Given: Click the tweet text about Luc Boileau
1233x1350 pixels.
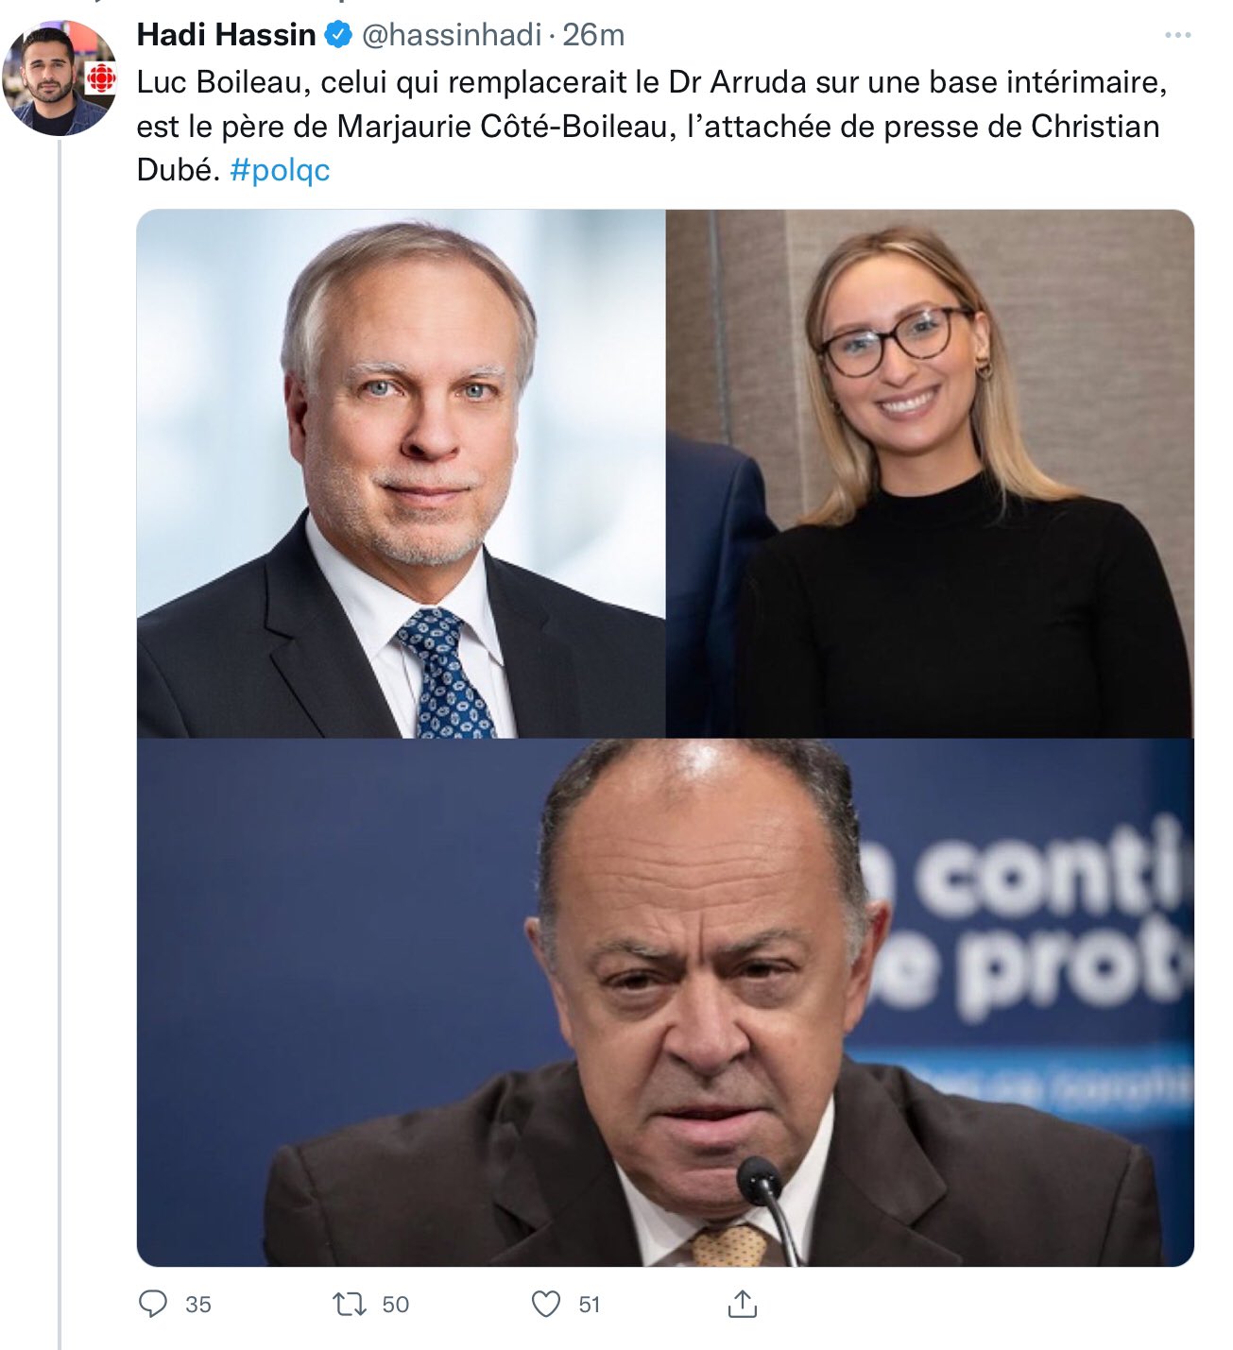Looking at the screenshot, I should (x=652, y=126).
